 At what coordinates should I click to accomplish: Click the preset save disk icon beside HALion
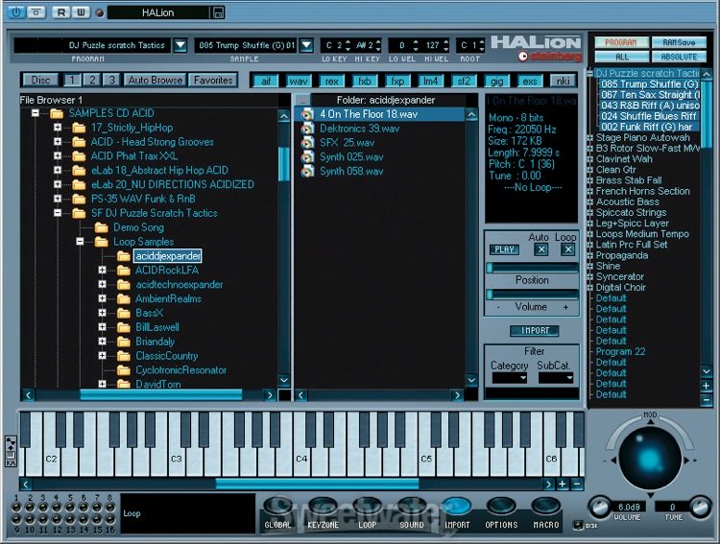pyautogui.click(x=219, y=12)
